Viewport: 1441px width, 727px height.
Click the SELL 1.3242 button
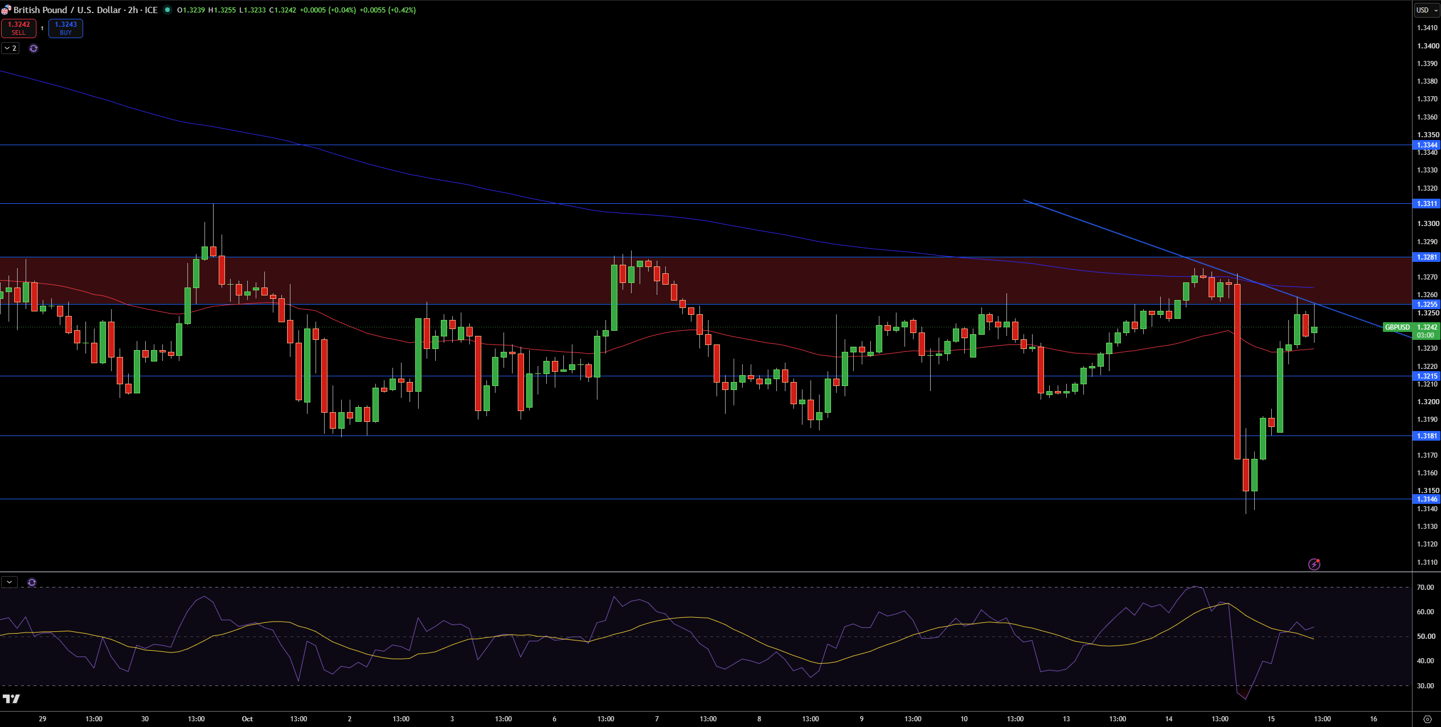tap(19, 28)
